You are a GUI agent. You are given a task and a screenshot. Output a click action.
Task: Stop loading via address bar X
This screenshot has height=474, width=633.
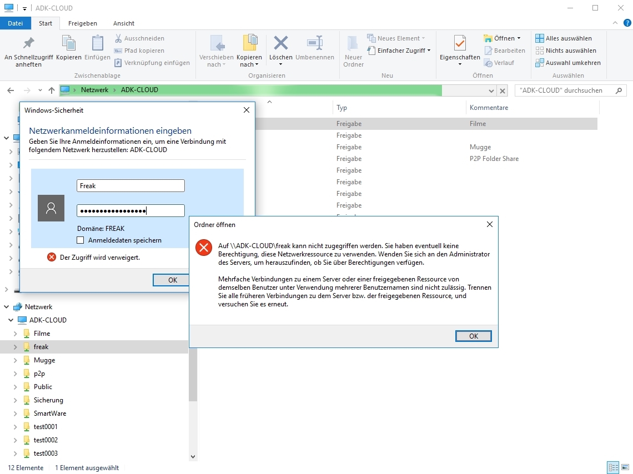pyautogui.click(x=502, y=91)
